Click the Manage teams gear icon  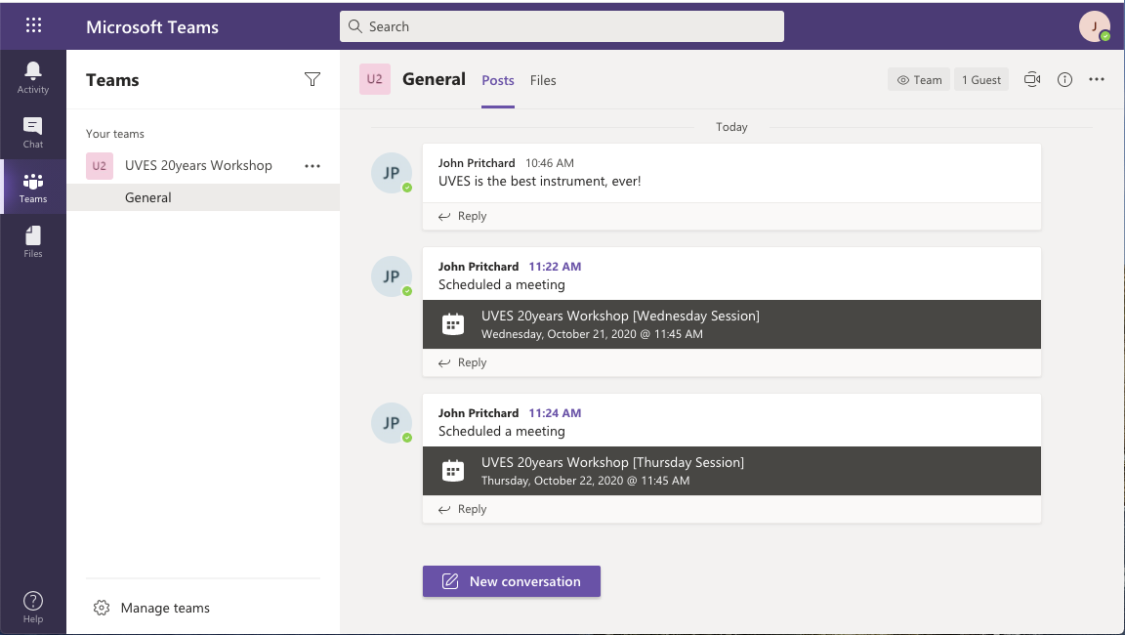102,608
